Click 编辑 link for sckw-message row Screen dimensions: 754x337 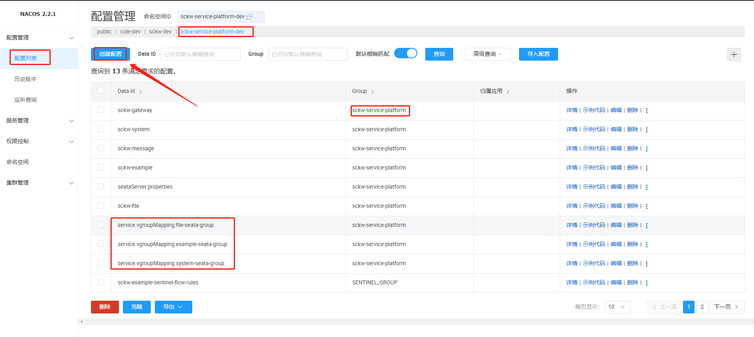(616, 149)
